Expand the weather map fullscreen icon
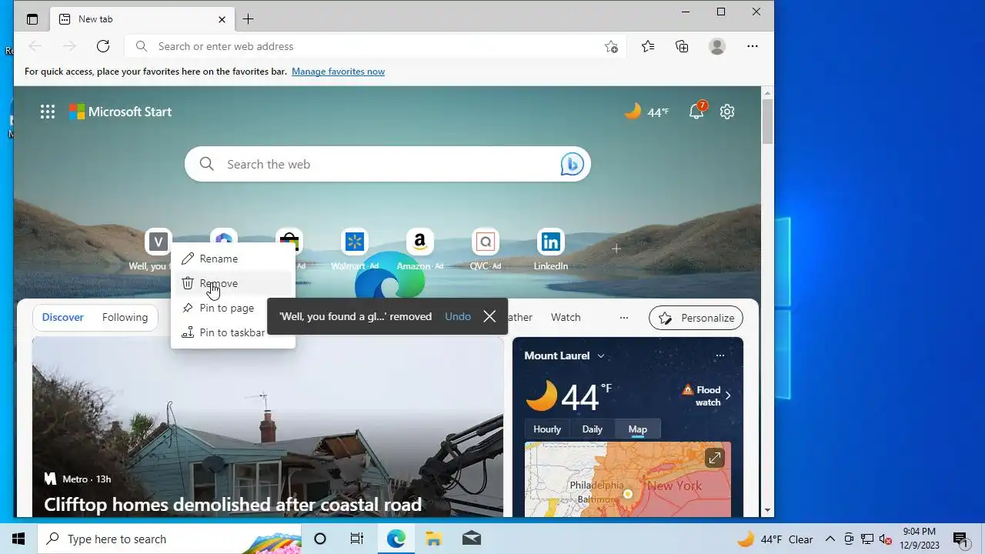The width and height of the screenshot is (985, 554). pos(714,459)
